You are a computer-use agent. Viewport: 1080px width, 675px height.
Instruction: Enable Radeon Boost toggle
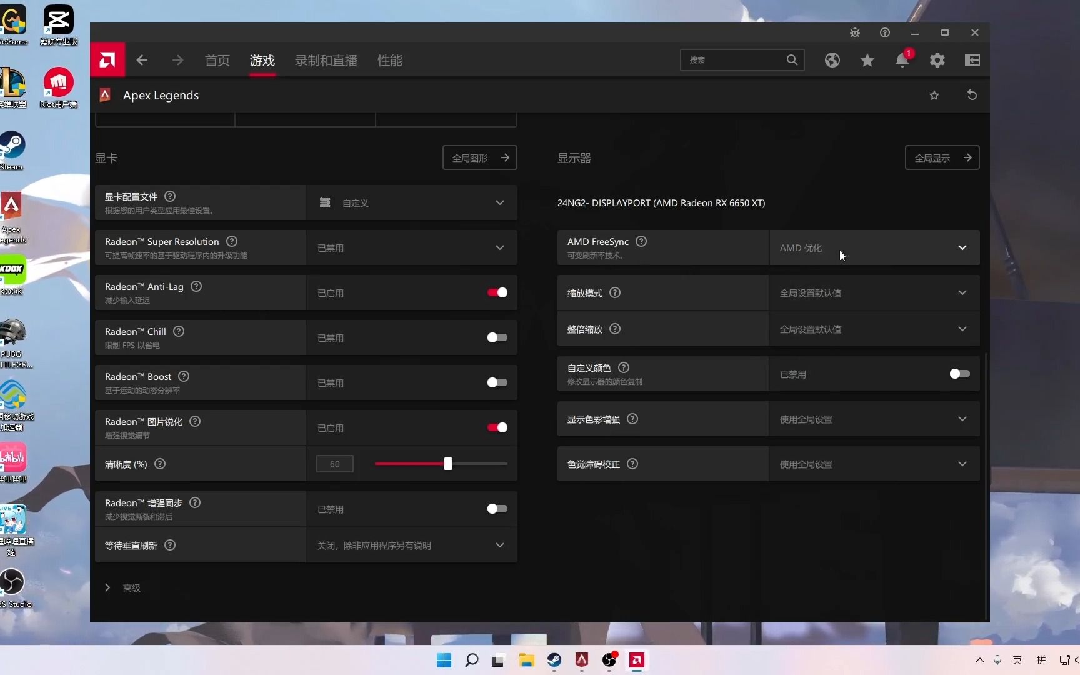(496, 382)
